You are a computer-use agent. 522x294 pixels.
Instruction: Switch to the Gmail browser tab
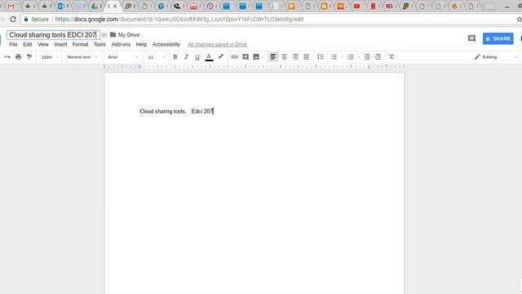11,6
